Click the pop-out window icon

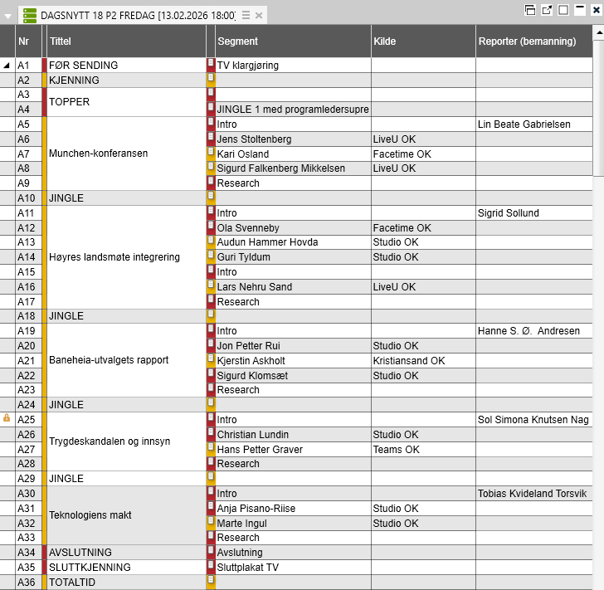pyautogui.click(x=547, y=10)
